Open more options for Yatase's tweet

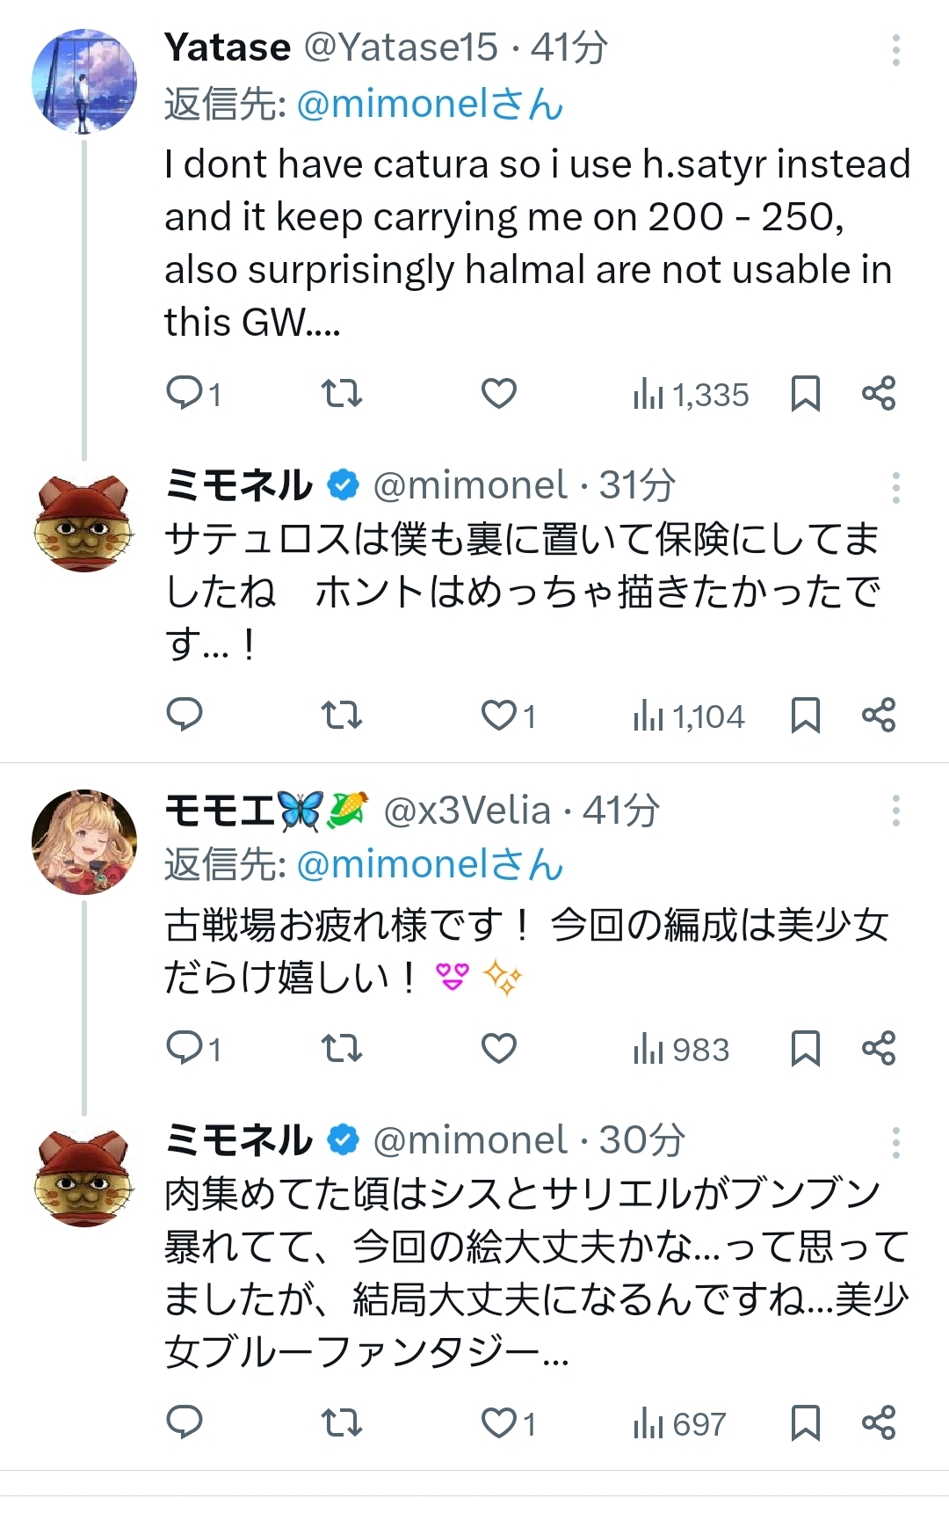(x=895, y=50)
